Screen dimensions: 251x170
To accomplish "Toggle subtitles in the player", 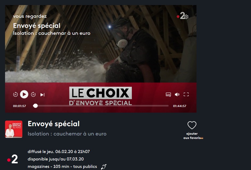I will click(x=168, y=95).
